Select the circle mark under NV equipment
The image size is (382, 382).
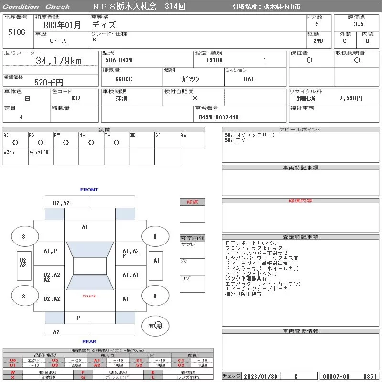(x=91, y=142)
